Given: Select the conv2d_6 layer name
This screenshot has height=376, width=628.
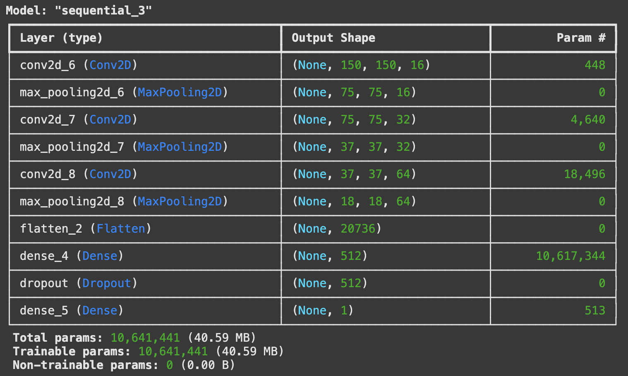Looking at the screenshot, I should pos(48,65).
